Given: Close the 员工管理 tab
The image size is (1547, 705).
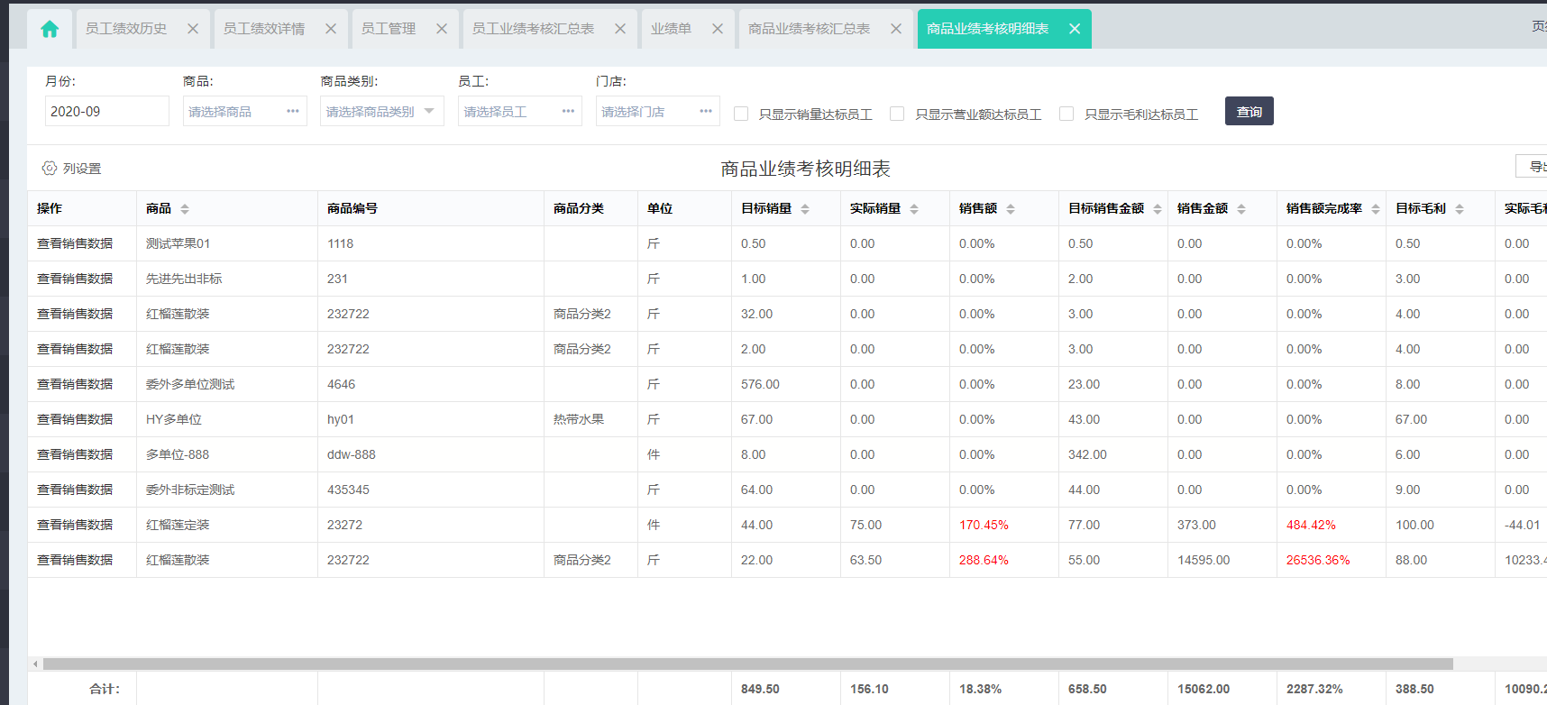Looking at the screenshot, I should pos(442,29).
